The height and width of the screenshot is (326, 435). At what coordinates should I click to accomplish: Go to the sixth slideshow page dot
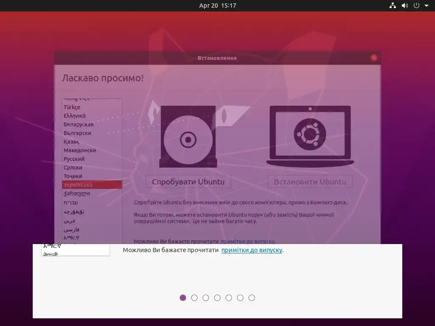tap(240, 298)
